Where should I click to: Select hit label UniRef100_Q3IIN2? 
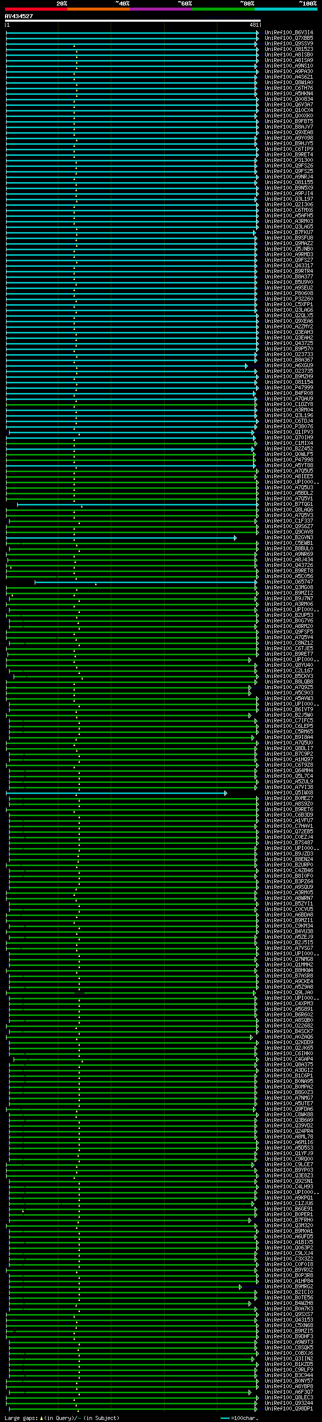289,1358
